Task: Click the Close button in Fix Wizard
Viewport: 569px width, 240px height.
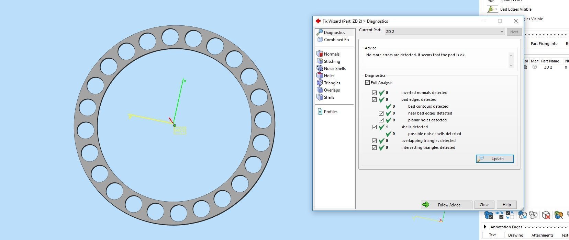Action: coord(484,205)
